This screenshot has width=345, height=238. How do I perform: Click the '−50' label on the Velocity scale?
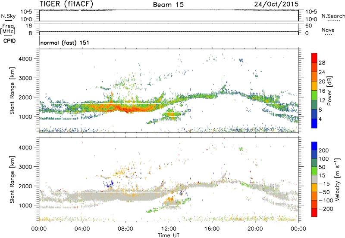coord(324,192)
